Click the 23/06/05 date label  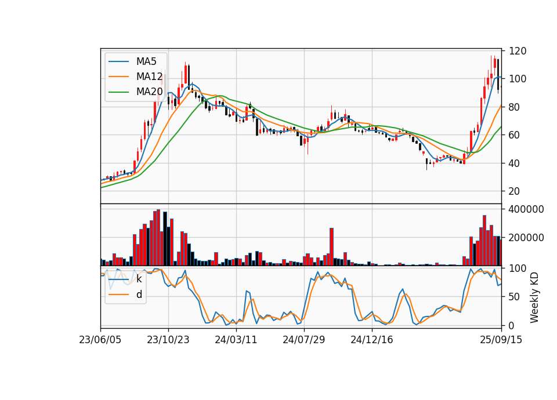(x=100, y=340)
